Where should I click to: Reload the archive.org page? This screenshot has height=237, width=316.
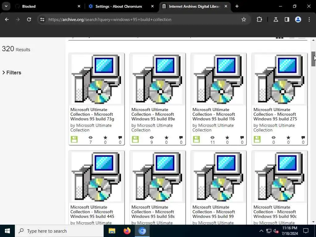pyautogui.click(x=29, y=19)
